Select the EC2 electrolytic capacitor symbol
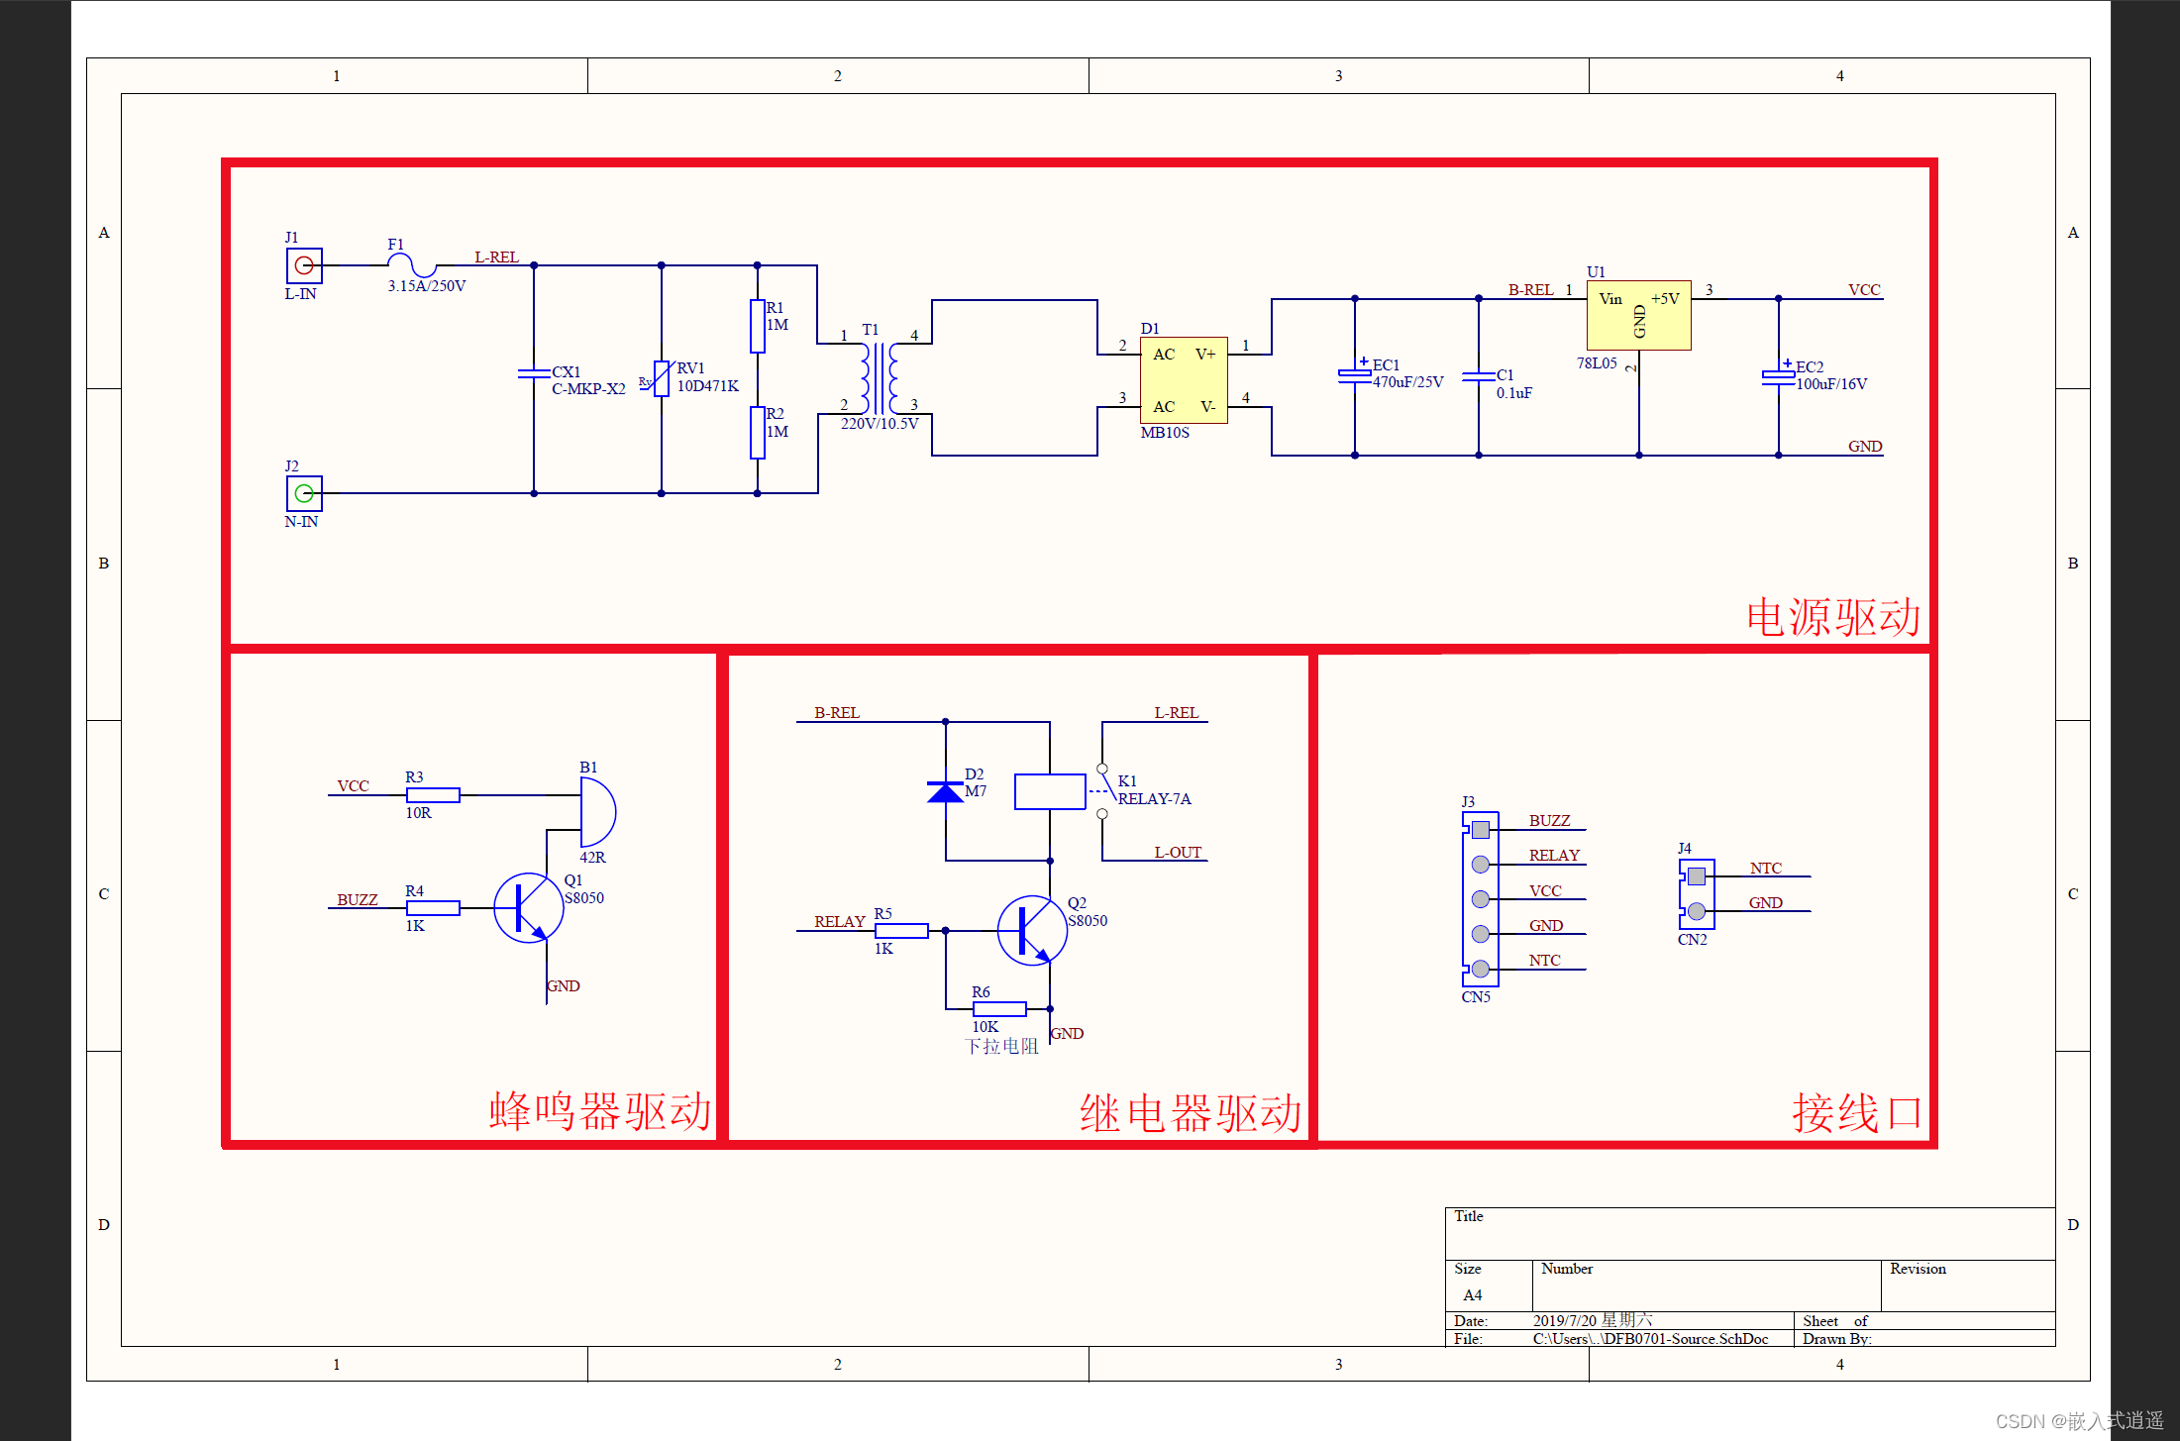 tap(1778, 375)
